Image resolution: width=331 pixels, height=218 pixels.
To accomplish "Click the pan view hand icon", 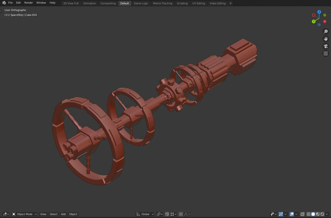I will tap(326, 39).
